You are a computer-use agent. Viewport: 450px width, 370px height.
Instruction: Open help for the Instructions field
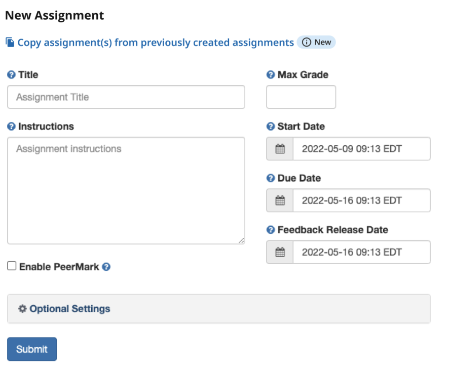[11, 127]
